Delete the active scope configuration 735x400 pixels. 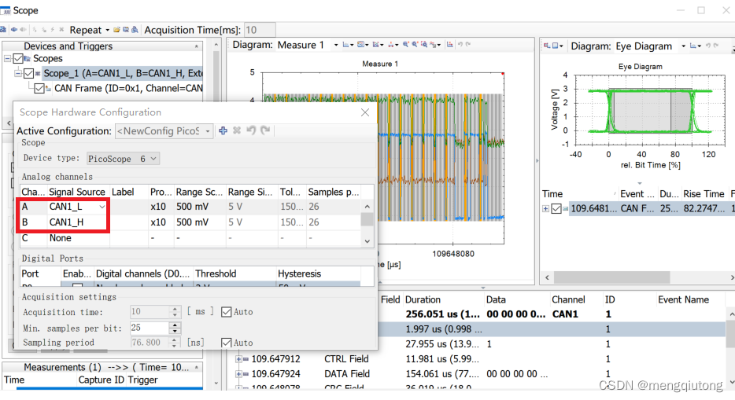point(237,130)
